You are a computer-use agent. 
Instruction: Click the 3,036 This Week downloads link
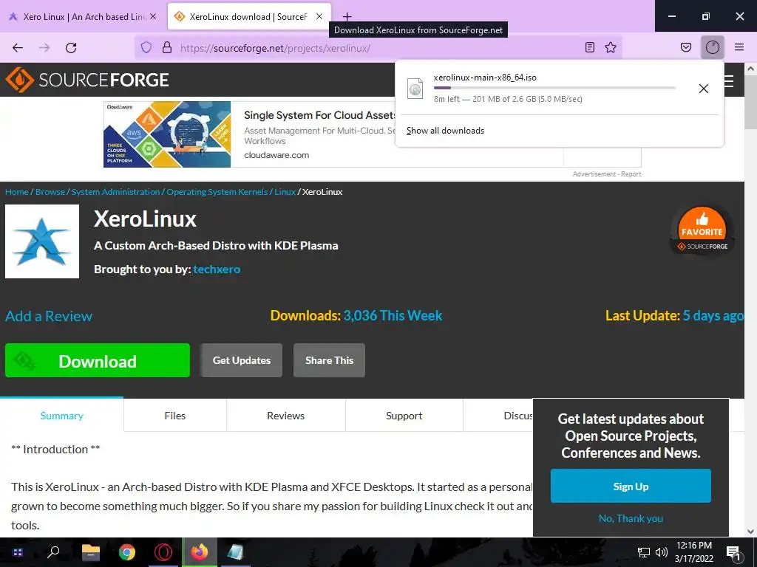393,315
